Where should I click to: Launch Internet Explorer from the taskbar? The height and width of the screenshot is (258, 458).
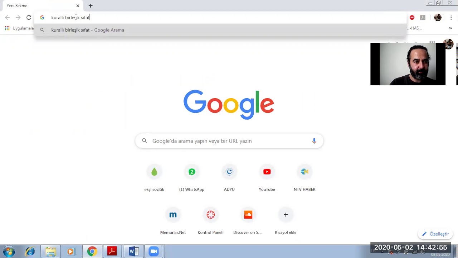[30, 252]
